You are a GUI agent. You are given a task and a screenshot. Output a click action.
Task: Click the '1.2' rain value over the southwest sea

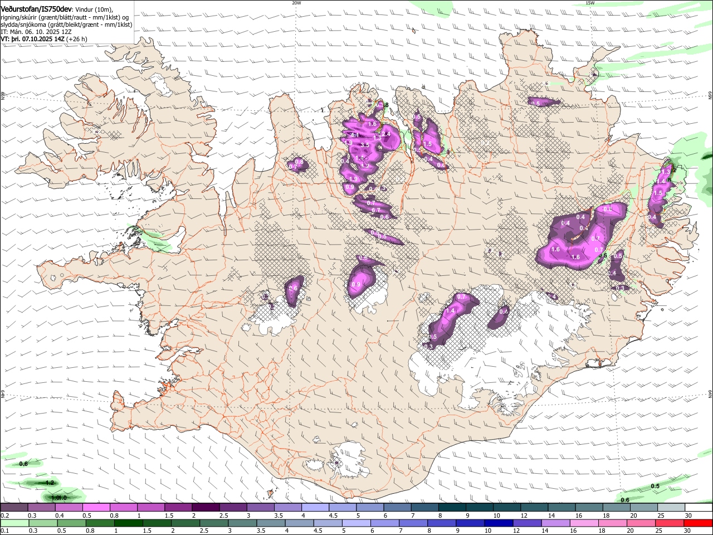50,483
